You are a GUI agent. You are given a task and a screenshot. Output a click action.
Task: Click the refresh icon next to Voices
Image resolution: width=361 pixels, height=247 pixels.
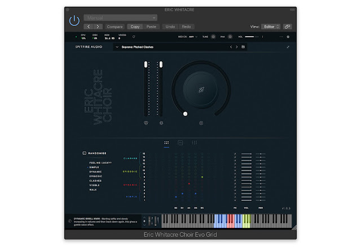tap(134, 37)
